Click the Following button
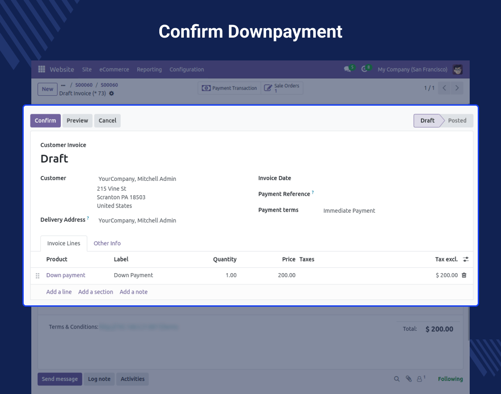Screen dimensions: 501x394 click(450, 379)
